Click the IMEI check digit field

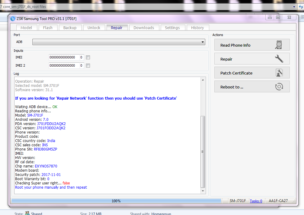coord(82,58)
